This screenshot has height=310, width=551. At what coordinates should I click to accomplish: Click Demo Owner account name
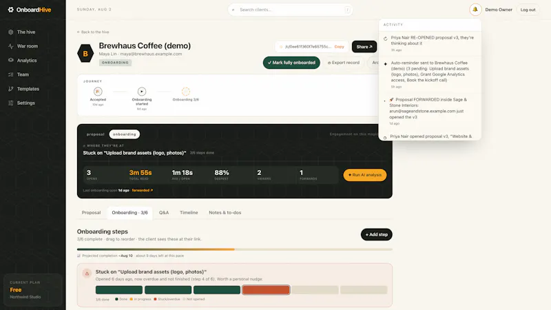pyautogui.click(x=498, y=10)
